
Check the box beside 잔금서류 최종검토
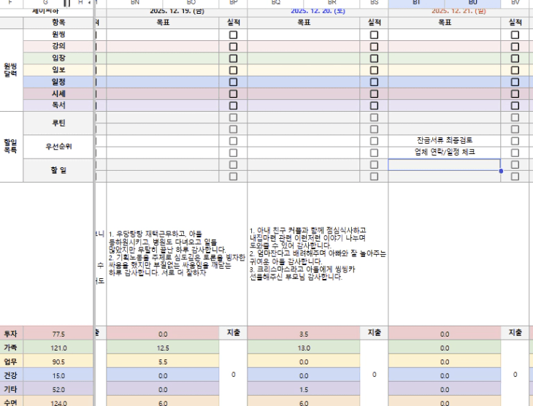515,140
